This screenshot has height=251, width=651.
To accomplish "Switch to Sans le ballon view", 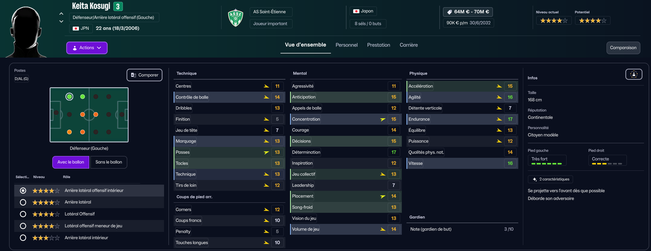I will (x=109, y=162).
